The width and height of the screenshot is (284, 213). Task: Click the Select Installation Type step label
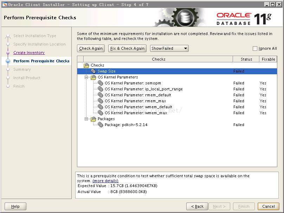(x=35, y=36)
